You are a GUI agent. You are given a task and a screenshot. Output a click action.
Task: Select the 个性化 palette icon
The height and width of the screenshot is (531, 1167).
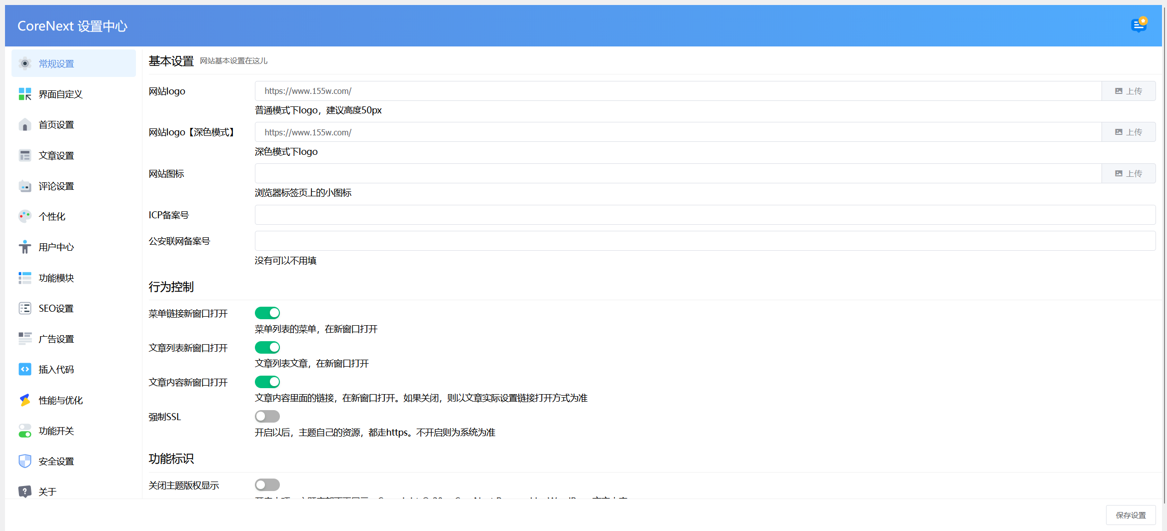pyautogui.click(x=25, y=216)
